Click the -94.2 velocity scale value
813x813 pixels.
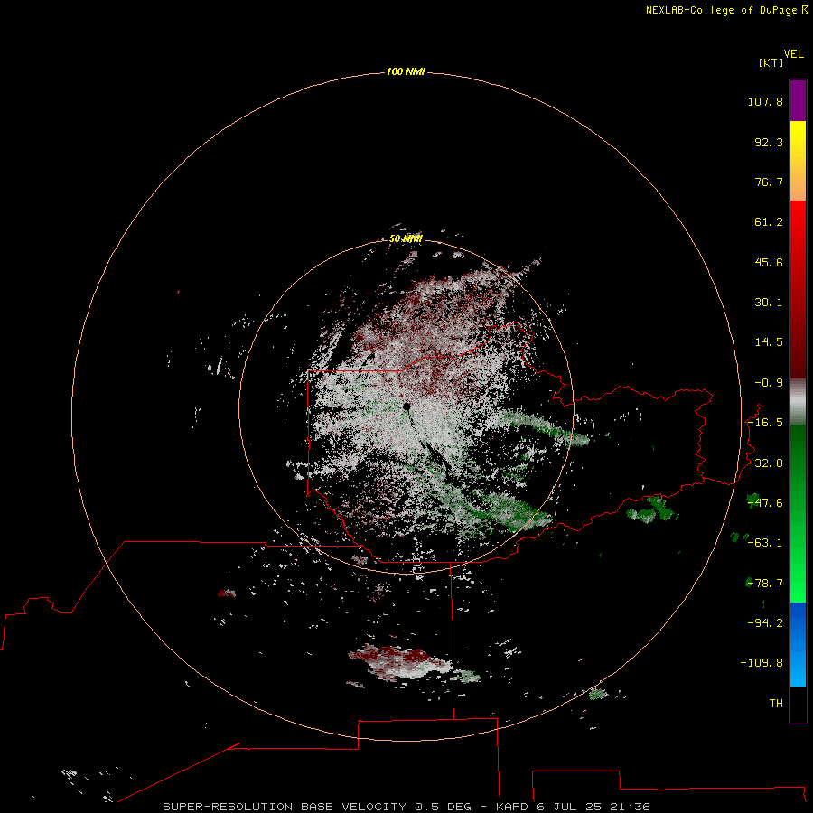coord(765,622)
